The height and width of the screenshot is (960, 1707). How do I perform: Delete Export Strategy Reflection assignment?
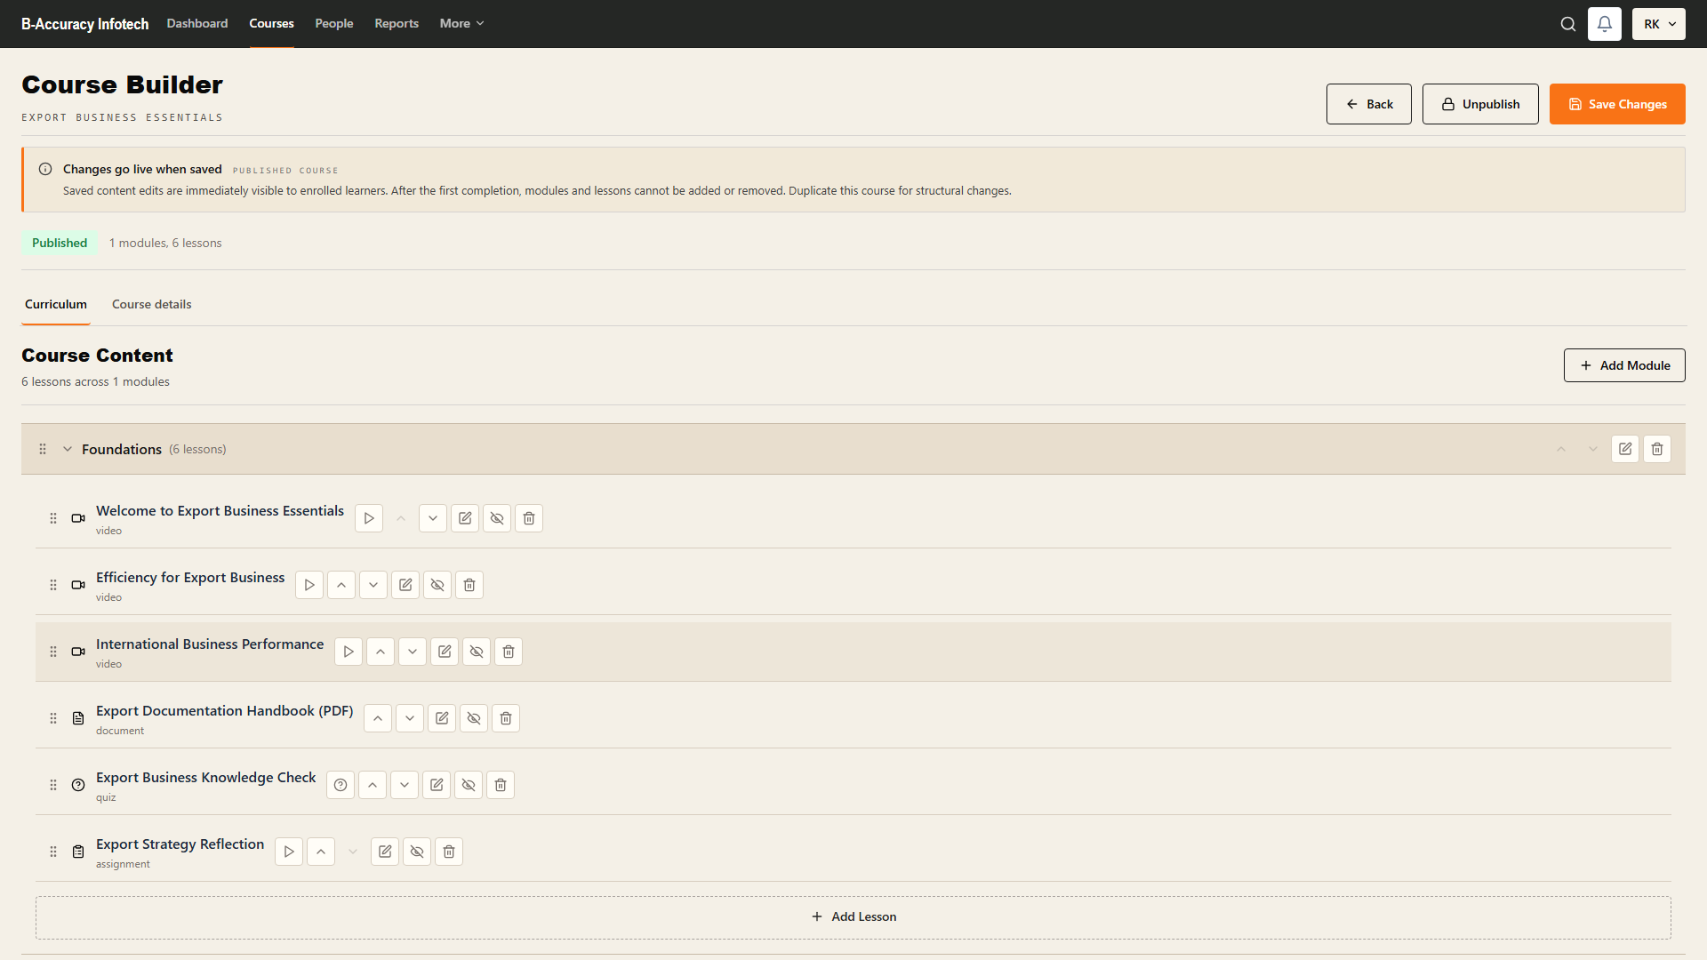coord(449,852)
